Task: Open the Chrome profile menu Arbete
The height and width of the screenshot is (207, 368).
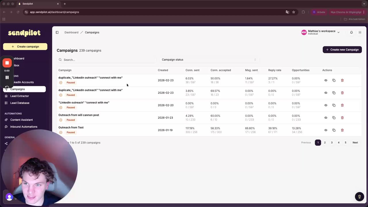Action: click(x=319, y=12)
